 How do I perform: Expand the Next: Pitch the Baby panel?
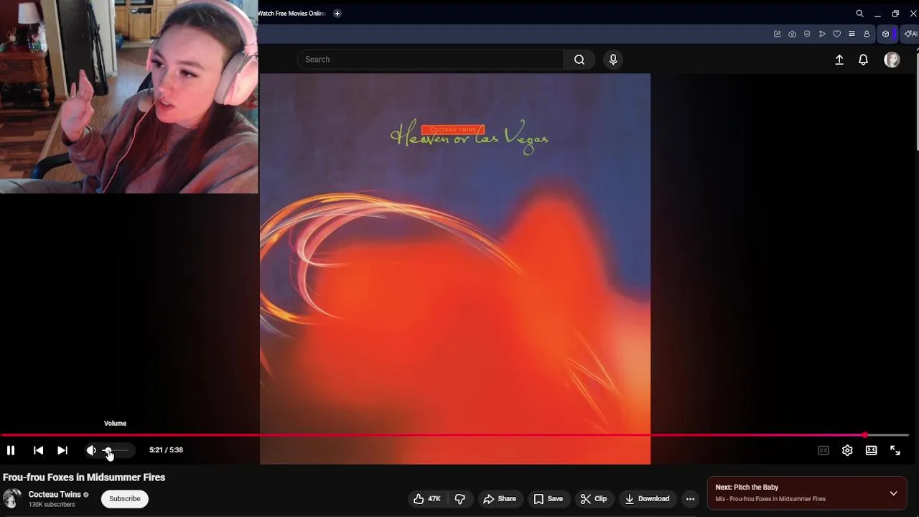893,493
